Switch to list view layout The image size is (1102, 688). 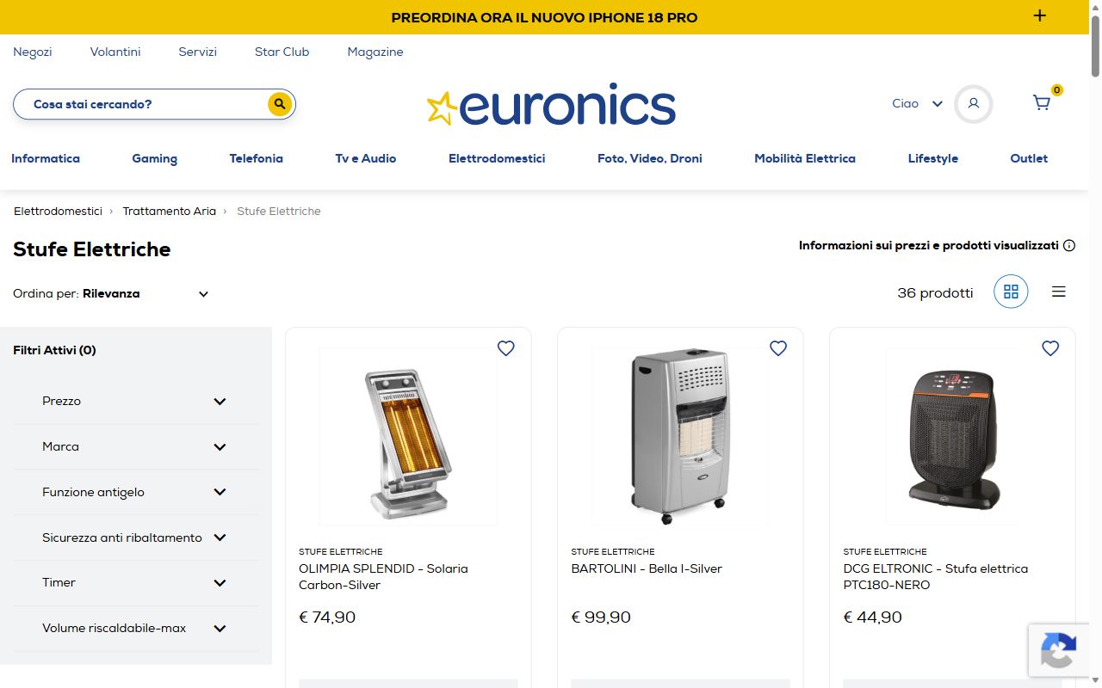point(1059,292)
